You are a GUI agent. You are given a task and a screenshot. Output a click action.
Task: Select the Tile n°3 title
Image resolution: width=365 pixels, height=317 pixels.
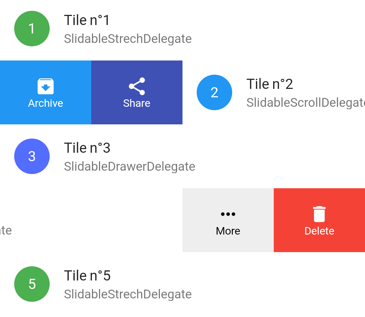click(x=87, y=148)
